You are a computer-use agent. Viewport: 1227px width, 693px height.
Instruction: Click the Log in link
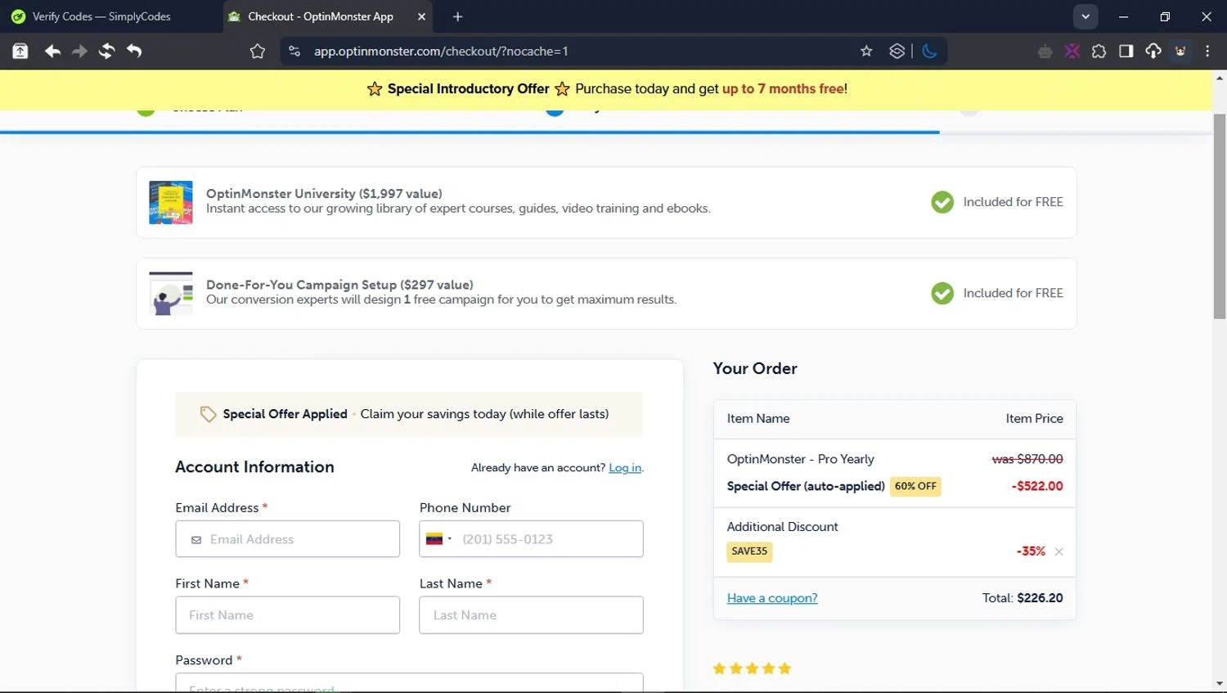point(625,468)
